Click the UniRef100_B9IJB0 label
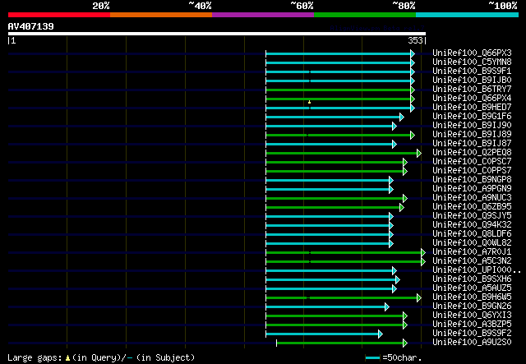 pos(472,81)
